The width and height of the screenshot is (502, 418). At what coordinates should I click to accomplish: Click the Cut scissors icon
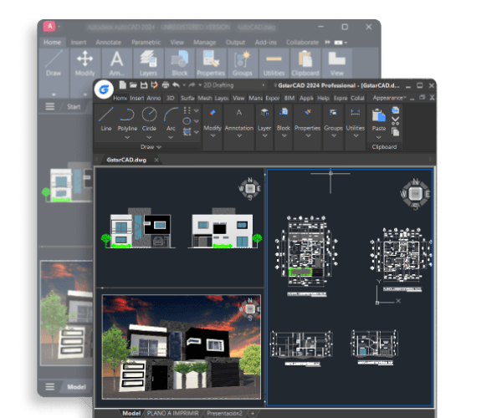[396, 120]
